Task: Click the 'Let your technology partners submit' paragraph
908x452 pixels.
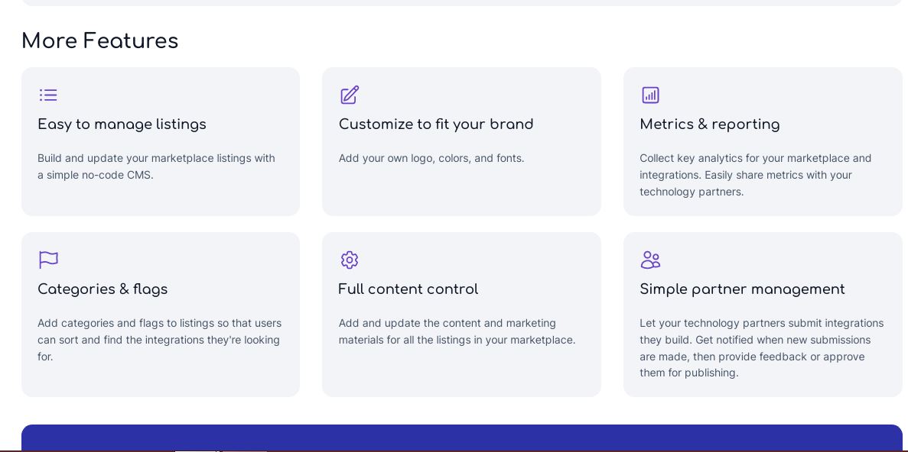Action: tap(761, 348)
